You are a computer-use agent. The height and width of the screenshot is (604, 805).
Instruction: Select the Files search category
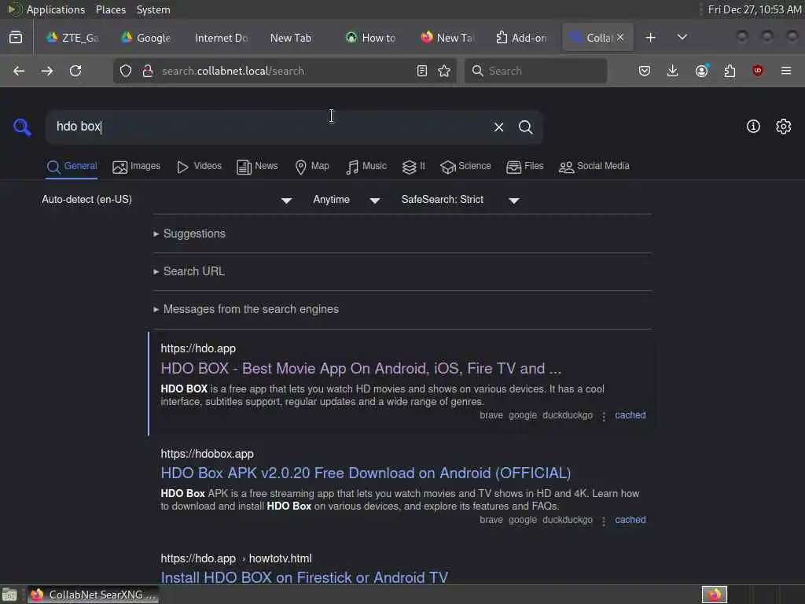pos(524,167)
